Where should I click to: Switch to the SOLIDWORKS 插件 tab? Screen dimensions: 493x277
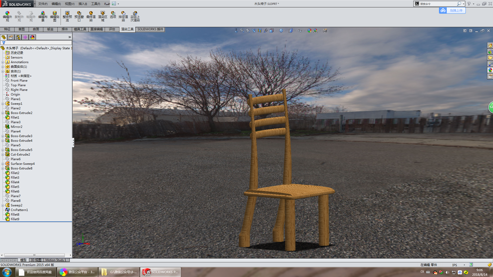[x=150, y=29]
